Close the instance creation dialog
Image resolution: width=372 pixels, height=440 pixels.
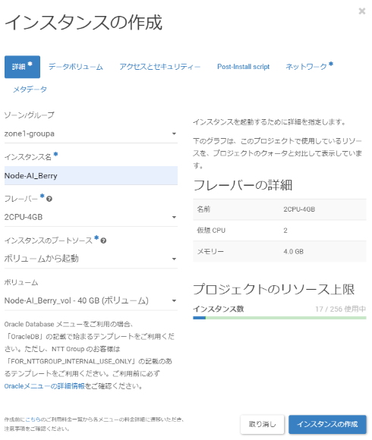click(x=362, y=11)
